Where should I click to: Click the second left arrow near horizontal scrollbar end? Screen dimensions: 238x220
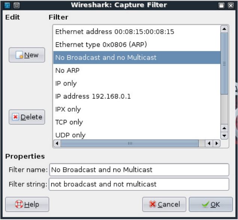click(209, 144)
